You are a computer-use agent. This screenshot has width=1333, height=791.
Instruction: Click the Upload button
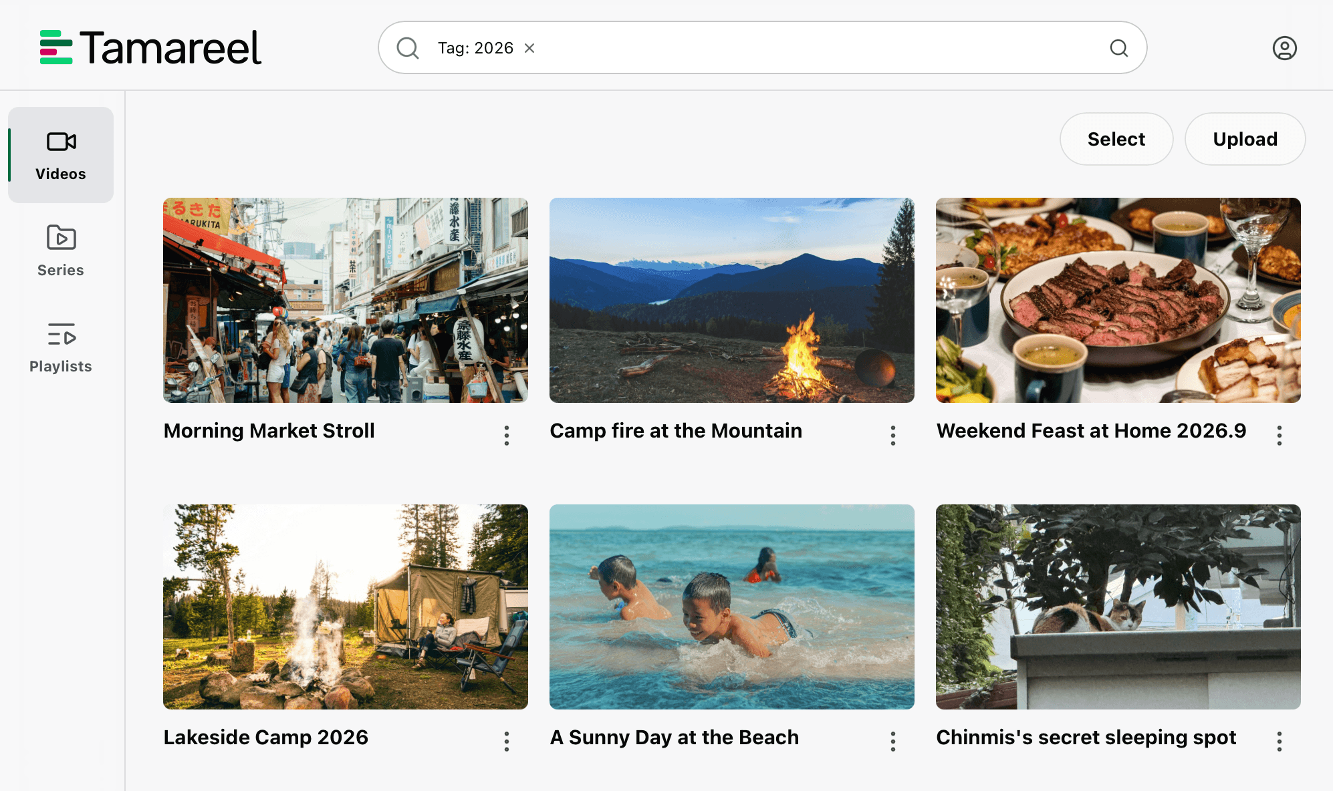click(x=1245, y=139)
